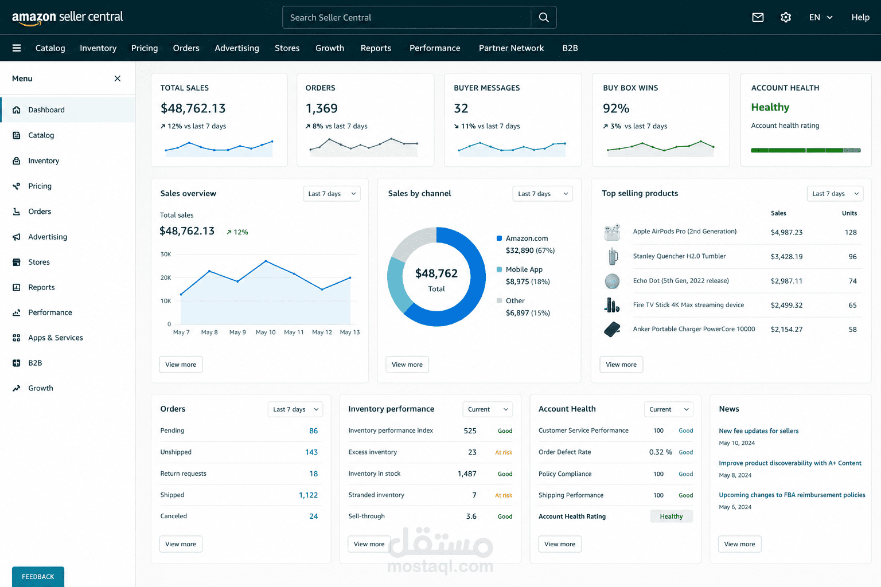The width and height of the screenshot is (881, 587).
Task: Click the Help link in header
Action: pyautogui.click(x=860, y=17)
